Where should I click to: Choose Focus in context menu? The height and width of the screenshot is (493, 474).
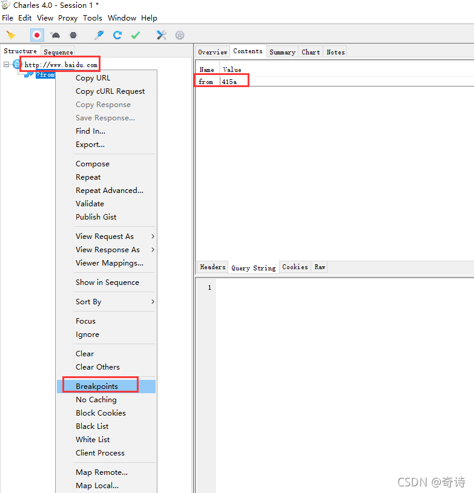pos(106,321)
